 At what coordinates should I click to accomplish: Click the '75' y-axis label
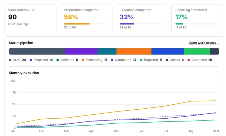point(14,93)
